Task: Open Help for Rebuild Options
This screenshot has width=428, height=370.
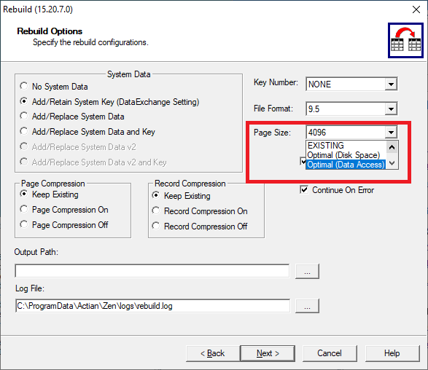Action: [x=392, y=353]
